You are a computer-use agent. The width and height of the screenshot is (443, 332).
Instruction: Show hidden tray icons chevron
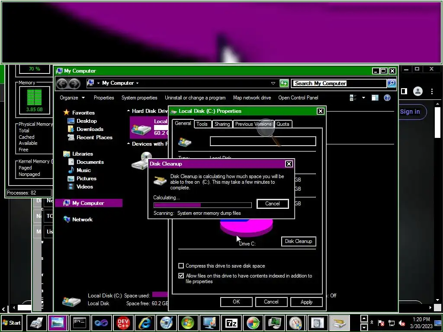pos(372,322)
